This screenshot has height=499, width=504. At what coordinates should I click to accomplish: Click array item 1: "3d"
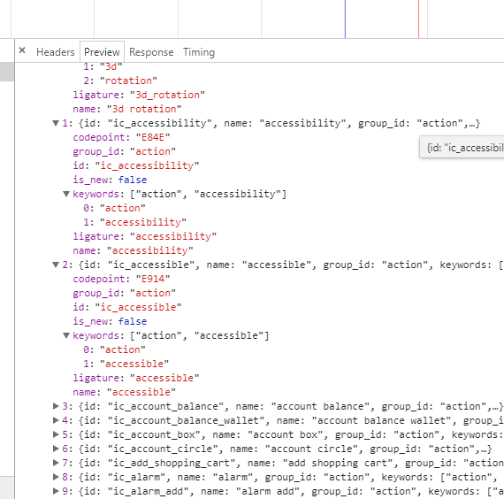tap(103, 66)
